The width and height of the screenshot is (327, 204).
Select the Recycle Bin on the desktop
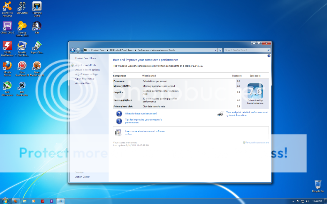click(x=318, y=186)
